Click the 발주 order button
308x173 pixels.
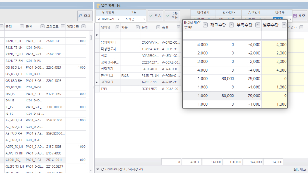tap(300, 16)
